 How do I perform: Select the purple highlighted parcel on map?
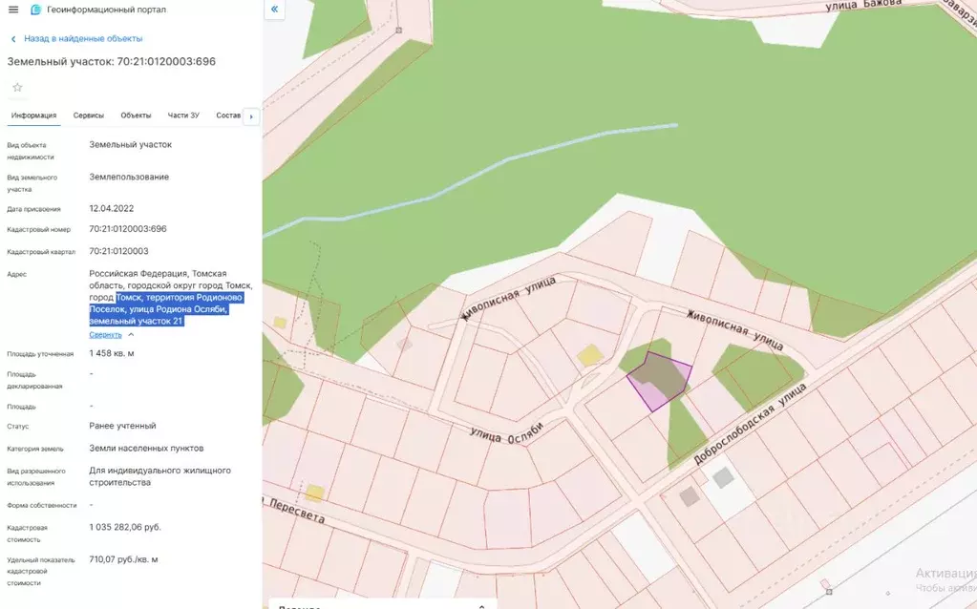pos(658,381)
